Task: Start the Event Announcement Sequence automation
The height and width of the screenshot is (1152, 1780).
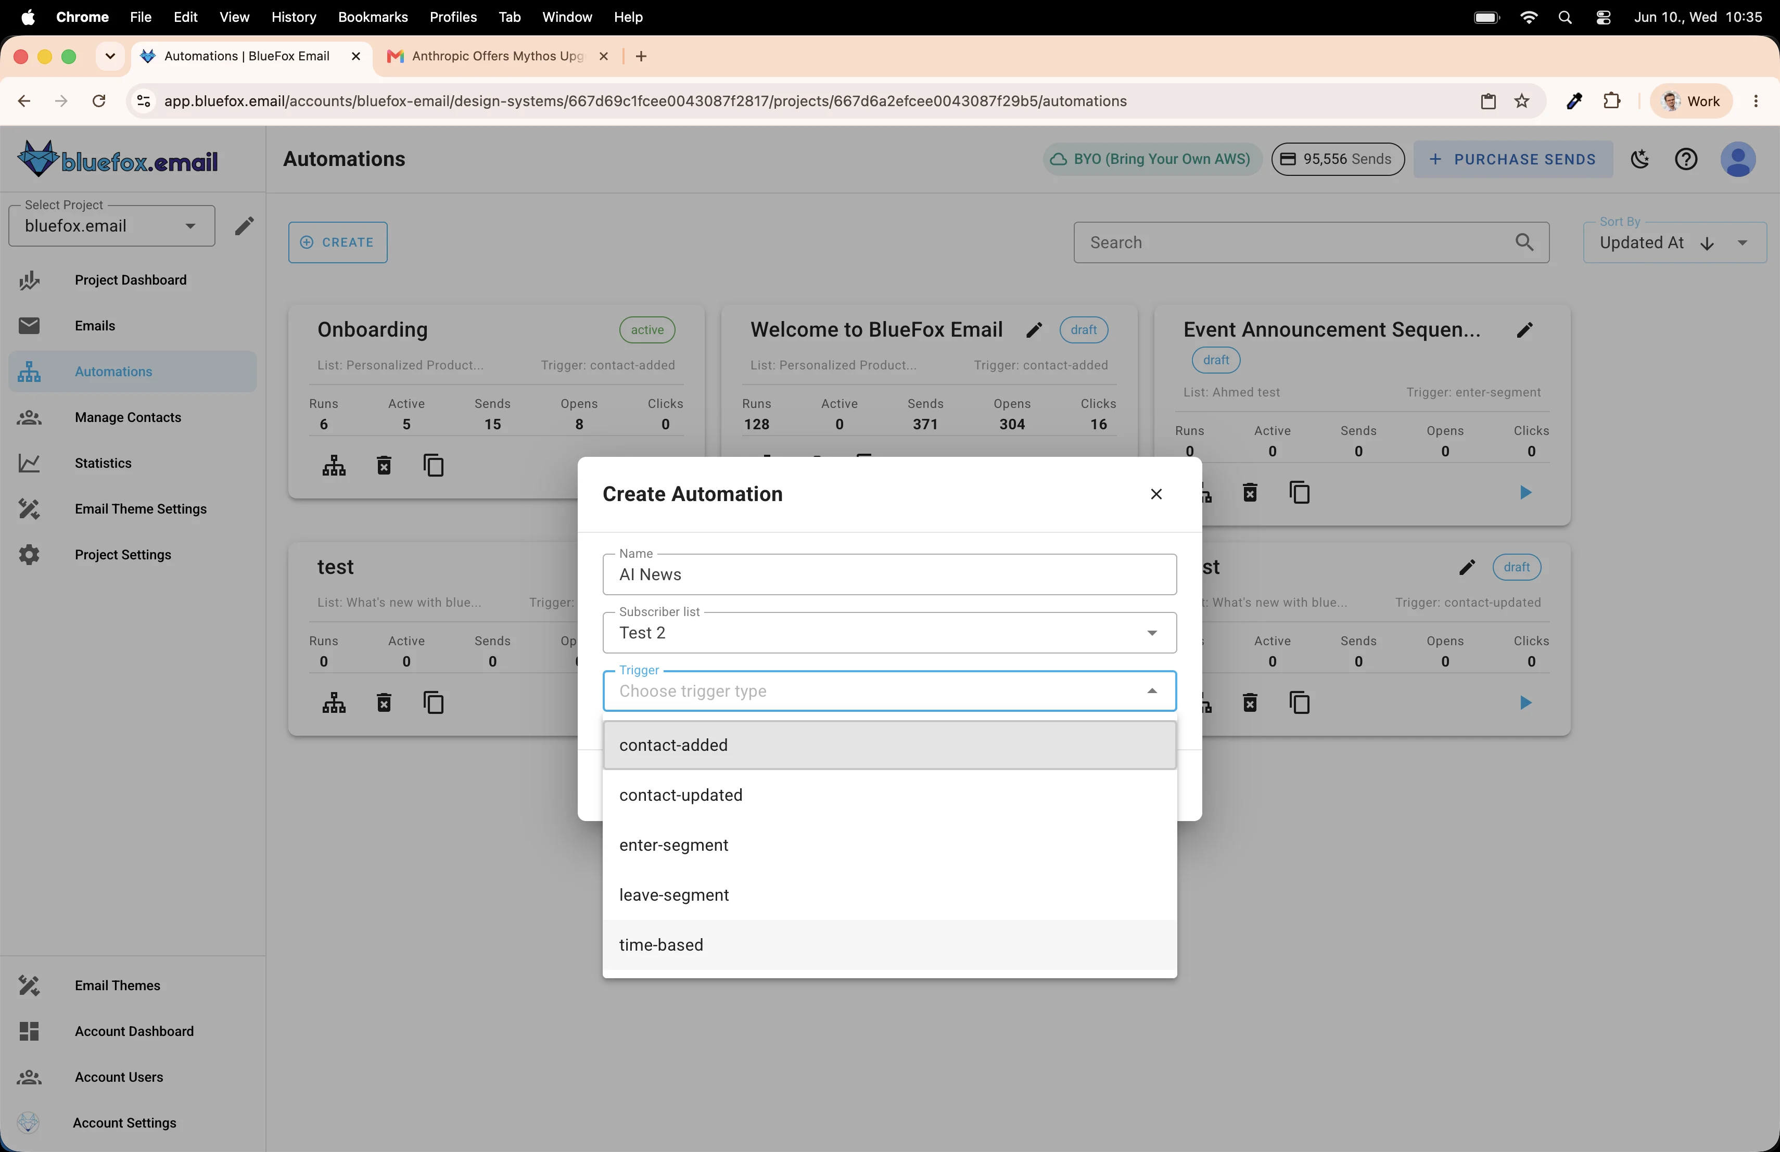Action: click(1525, 493)
